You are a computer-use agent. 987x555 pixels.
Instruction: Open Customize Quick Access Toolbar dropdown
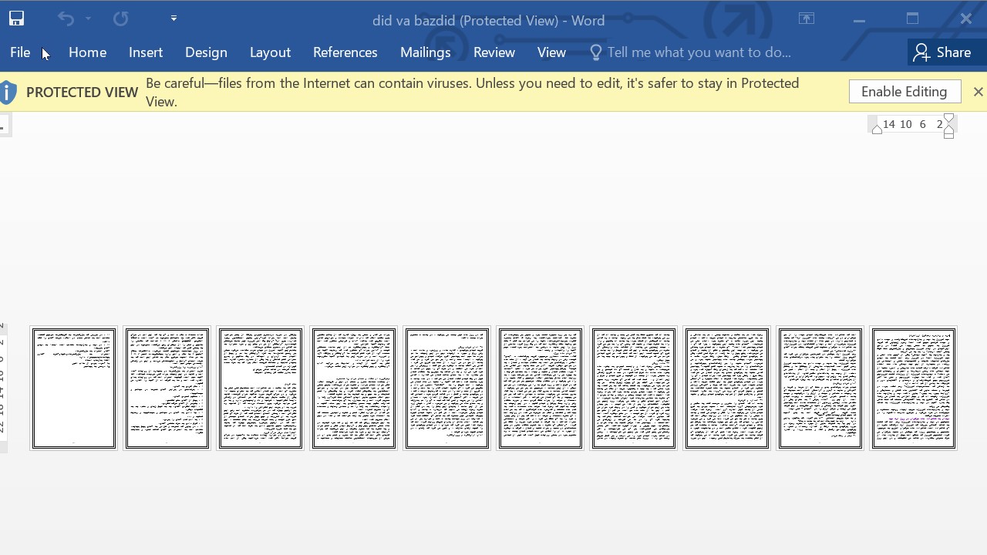pos(173,18)
